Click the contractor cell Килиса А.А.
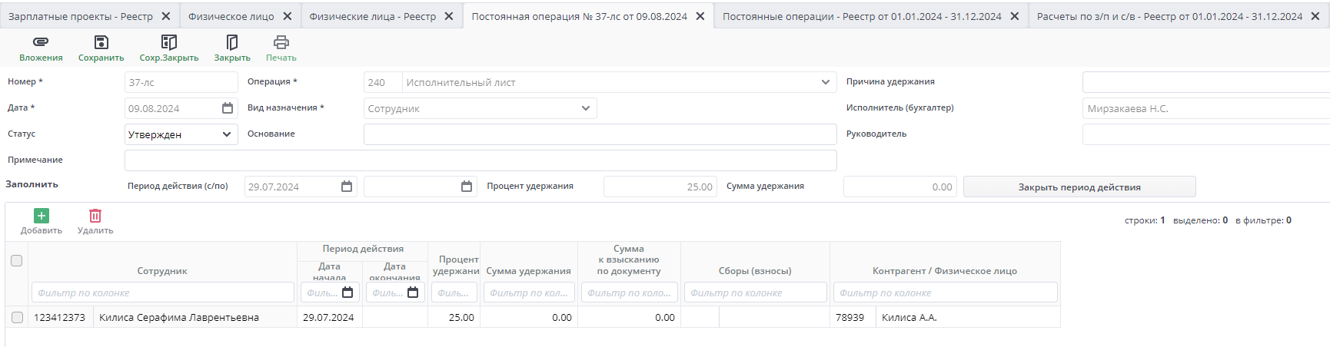 [968, 317]
